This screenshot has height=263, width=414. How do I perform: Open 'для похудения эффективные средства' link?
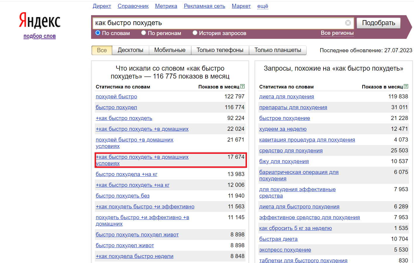coord(298,193)
